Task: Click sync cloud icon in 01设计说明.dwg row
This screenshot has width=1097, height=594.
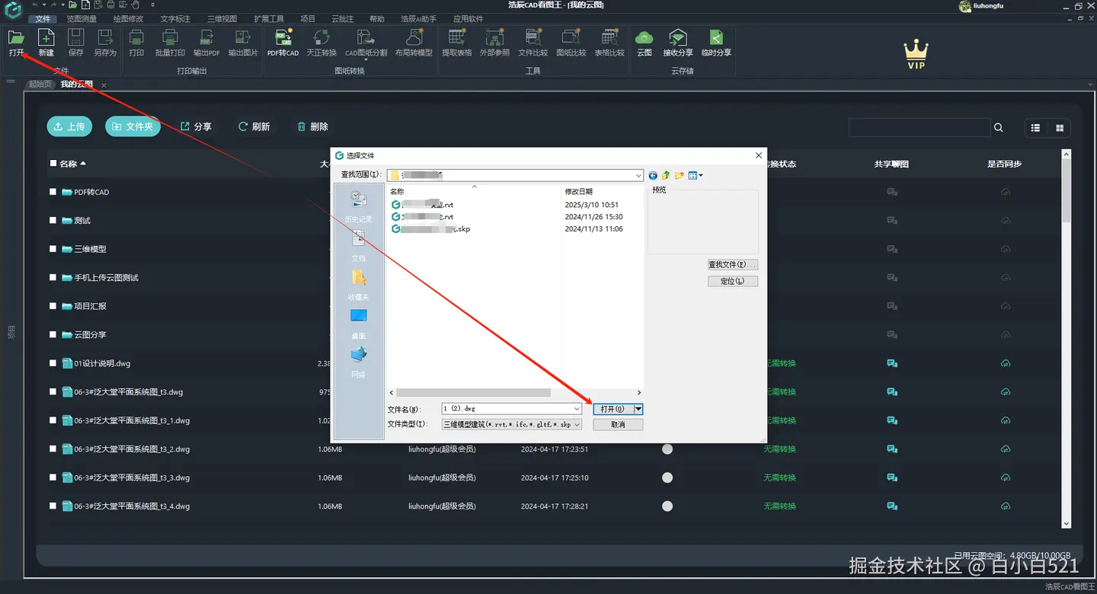Action: tap(1005, 363)
